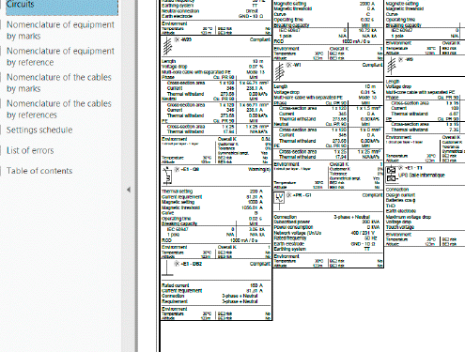The width and height of the screenshot is (465, 352).
Task: Click the busbar symbol next to +E1 - DB2
Action: (x=167, y=269)
